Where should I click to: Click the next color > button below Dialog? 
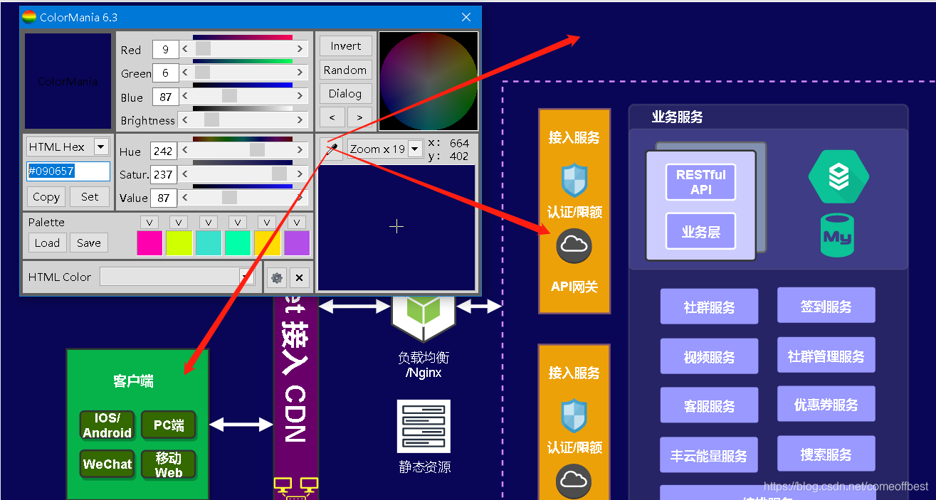coord(359,117)
